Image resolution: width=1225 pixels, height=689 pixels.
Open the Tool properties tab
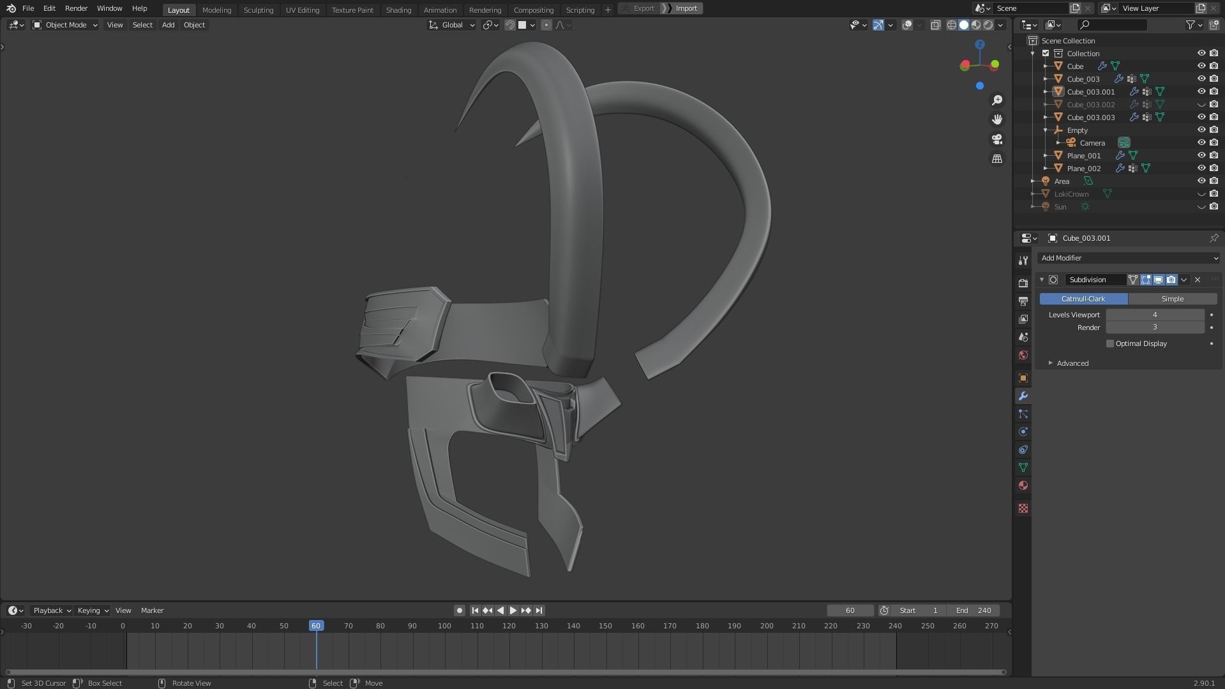pos(1023,261)
